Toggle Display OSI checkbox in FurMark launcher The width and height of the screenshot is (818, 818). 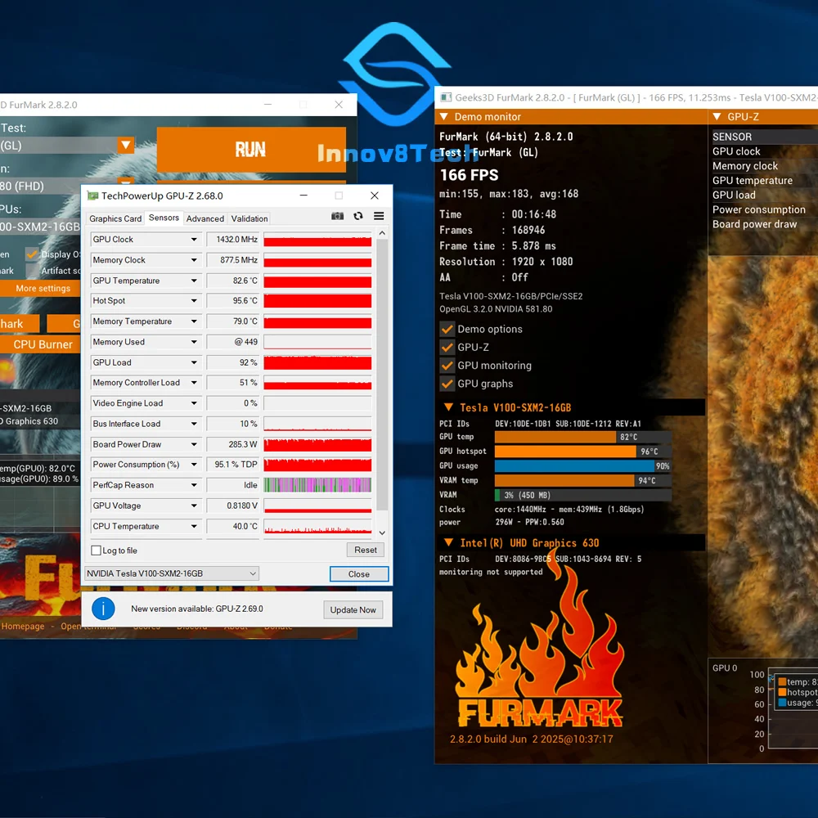pos(33,254)
